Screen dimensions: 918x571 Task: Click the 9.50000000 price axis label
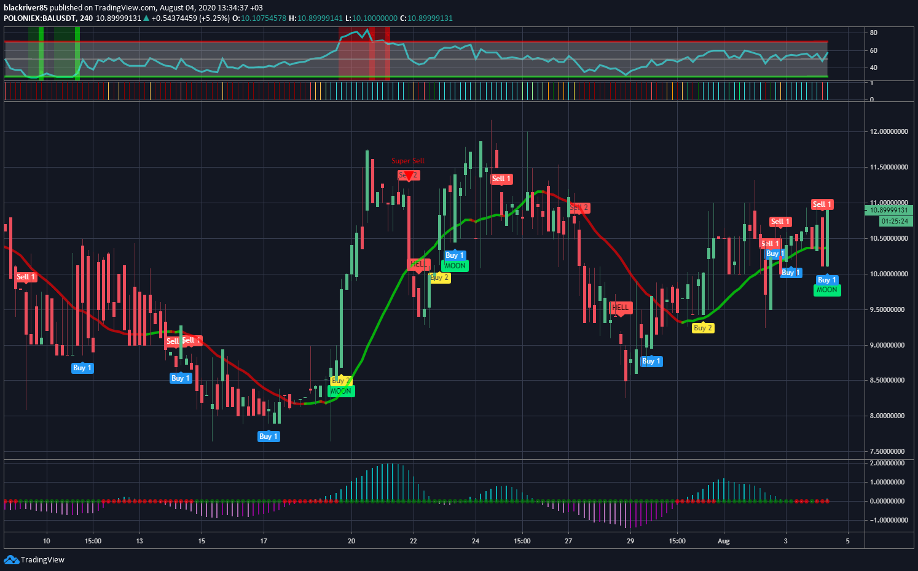pyautogui.click(x=887, y=309)
